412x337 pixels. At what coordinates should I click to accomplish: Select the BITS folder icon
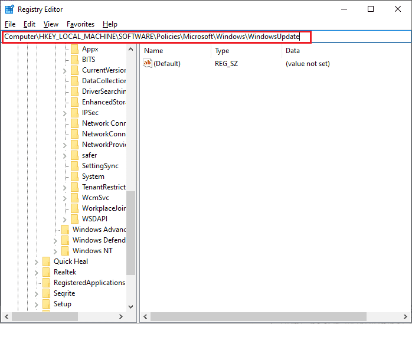[74, 60]
